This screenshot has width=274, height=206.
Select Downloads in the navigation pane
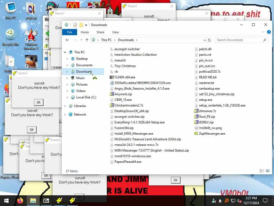click(x=83, y=71)
